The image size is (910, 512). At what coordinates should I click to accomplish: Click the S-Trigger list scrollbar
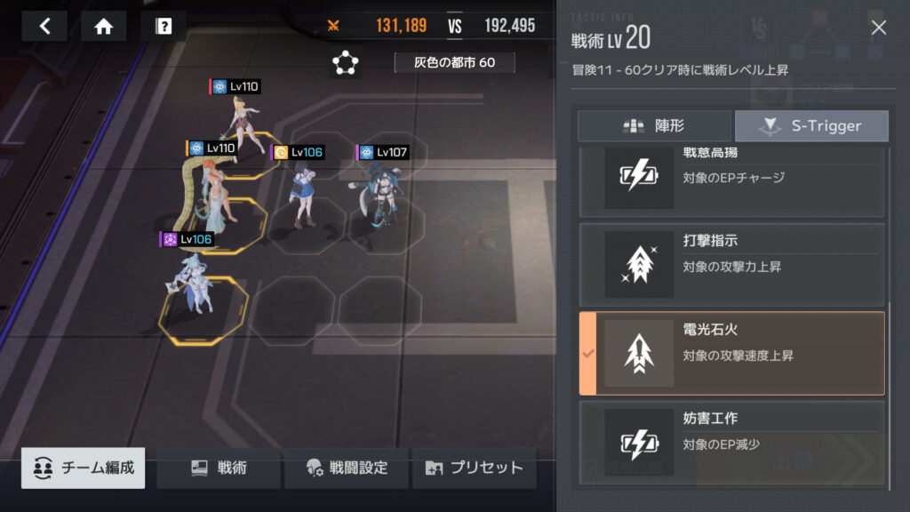click(890, 396)
